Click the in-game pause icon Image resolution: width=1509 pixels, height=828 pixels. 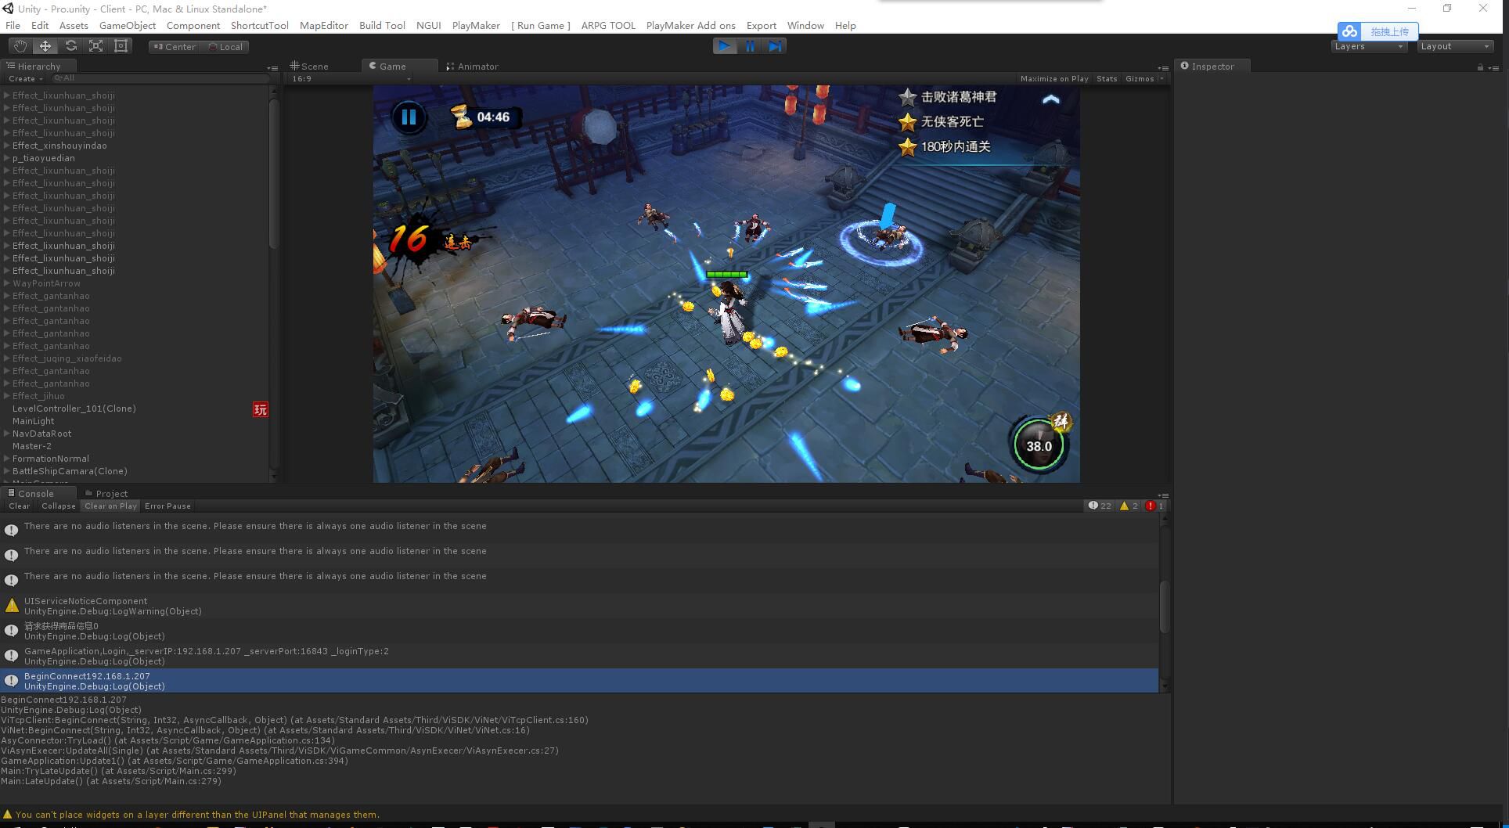tap(409, 117)
